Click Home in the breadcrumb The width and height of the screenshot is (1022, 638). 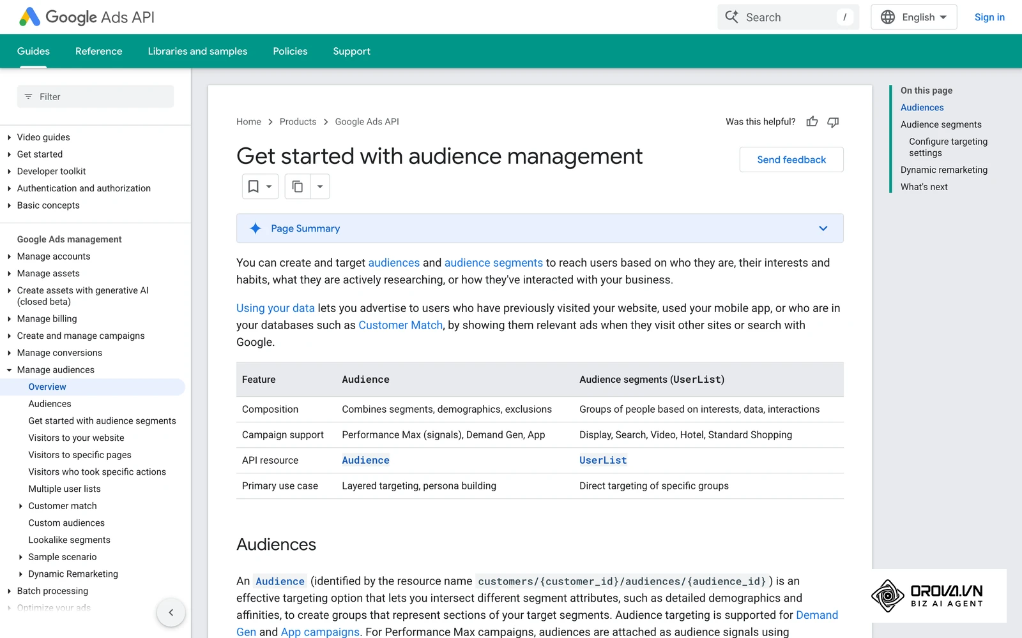(248, 121)
